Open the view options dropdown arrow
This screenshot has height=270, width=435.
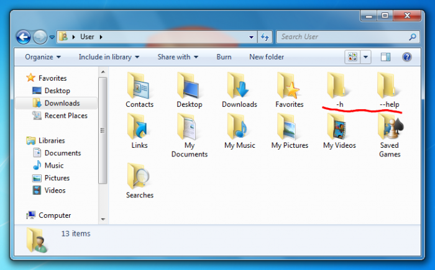(x=365, y=57)
